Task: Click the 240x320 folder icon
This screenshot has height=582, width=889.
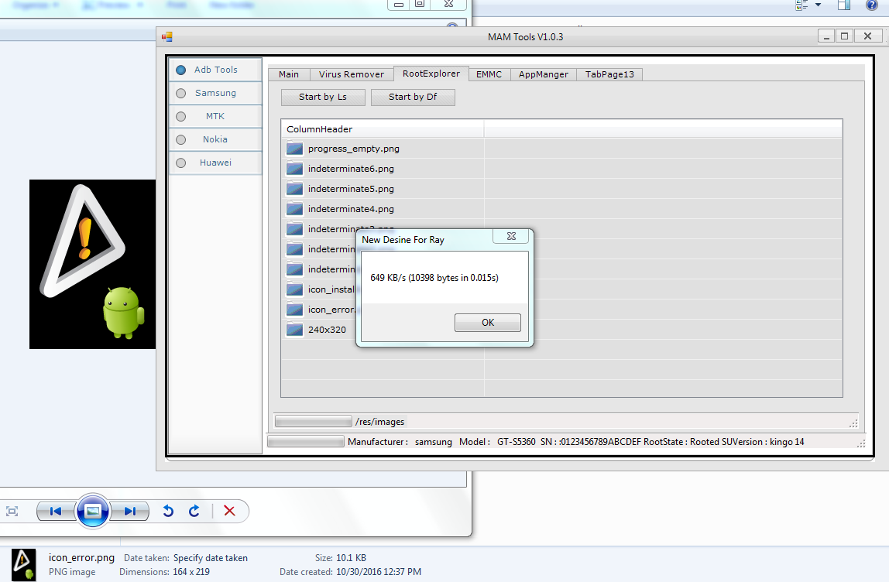Action: tap(294, 329)
